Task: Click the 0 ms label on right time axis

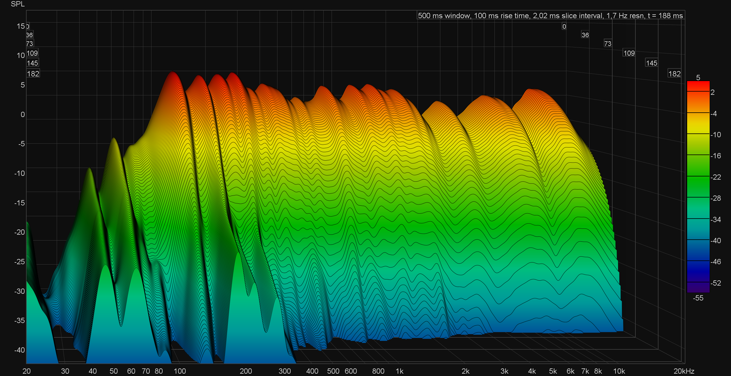Action: point(564,26)
